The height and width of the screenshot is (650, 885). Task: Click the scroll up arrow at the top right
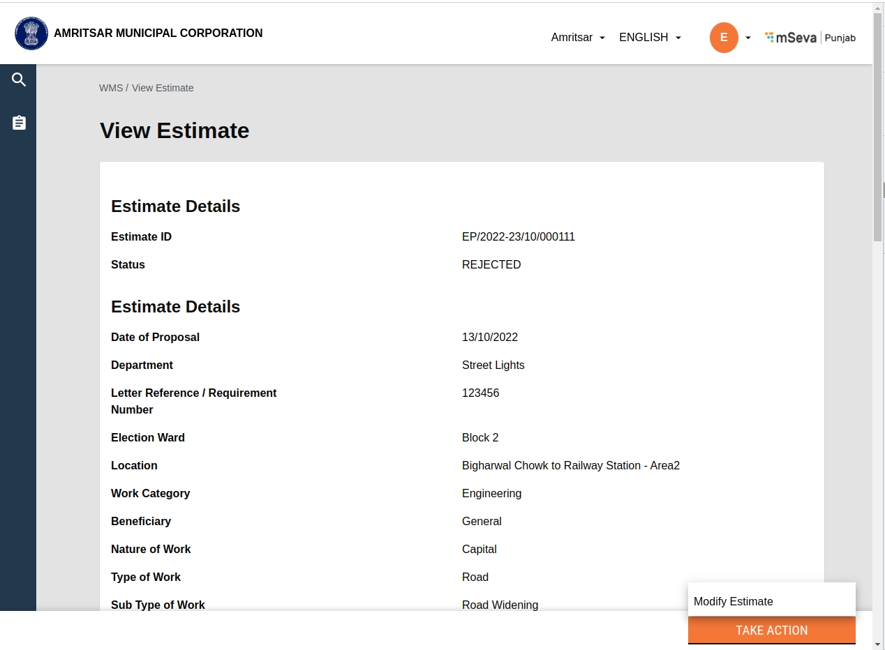(x=877, y=7)
